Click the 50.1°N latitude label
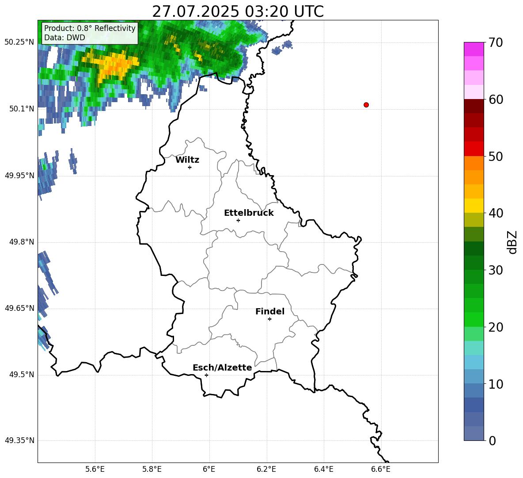 [x=22, y=109]
